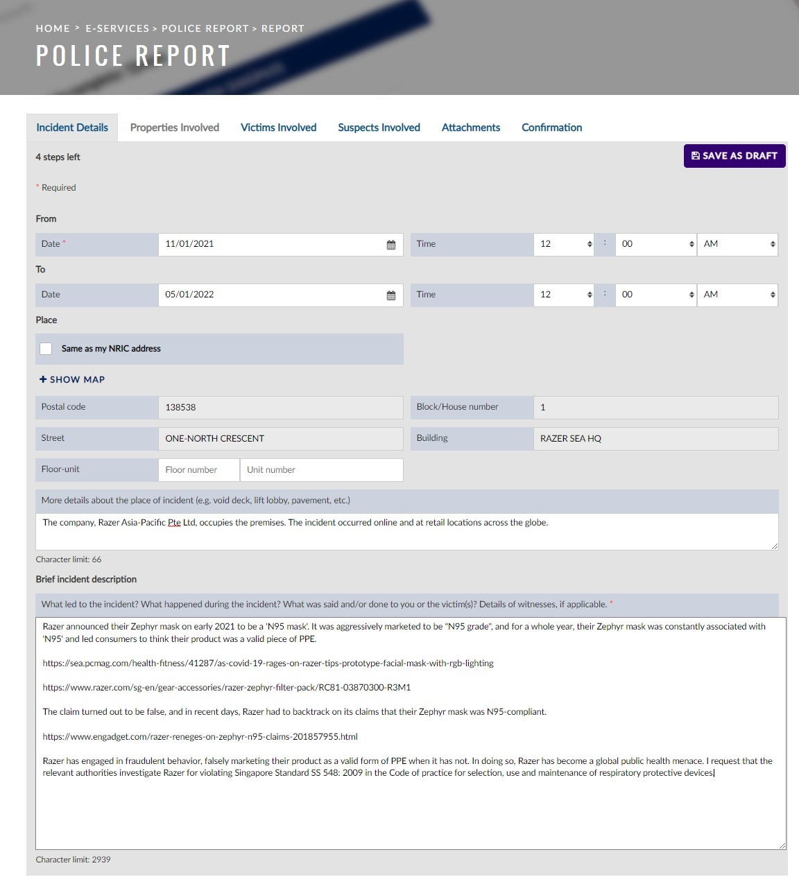Open the Attachments tab
The width and height of the screenshot is (799, 877).
(x=471, y=128)
